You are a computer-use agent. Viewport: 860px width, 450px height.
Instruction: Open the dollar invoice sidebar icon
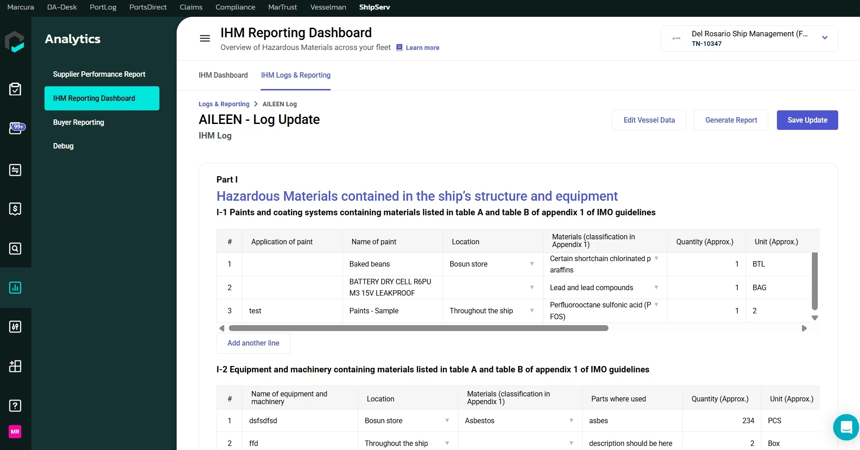pos(15,209)
